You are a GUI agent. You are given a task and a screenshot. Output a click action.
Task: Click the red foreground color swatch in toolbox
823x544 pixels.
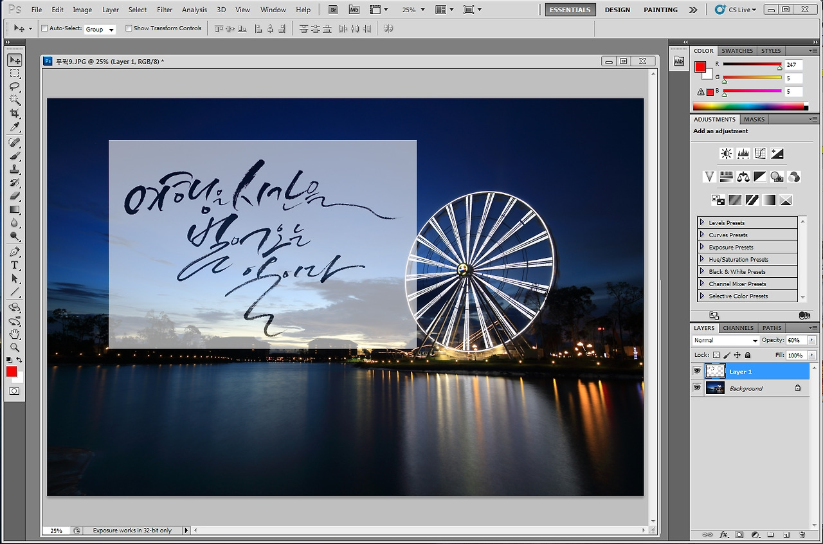coord(12,371)
